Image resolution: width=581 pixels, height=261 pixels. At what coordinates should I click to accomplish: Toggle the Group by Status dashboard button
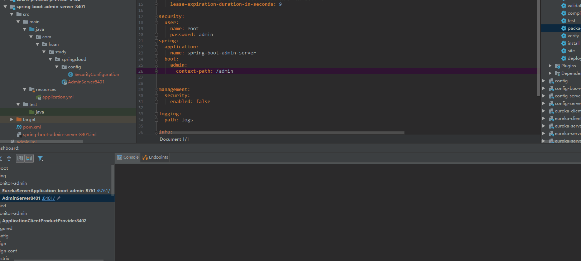29,158
